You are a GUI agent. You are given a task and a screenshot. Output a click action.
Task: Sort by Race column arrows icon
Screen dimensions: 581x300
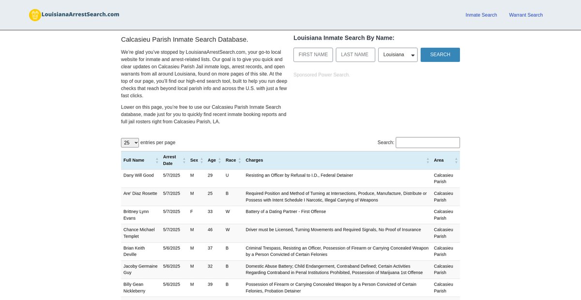click(239, 160)
